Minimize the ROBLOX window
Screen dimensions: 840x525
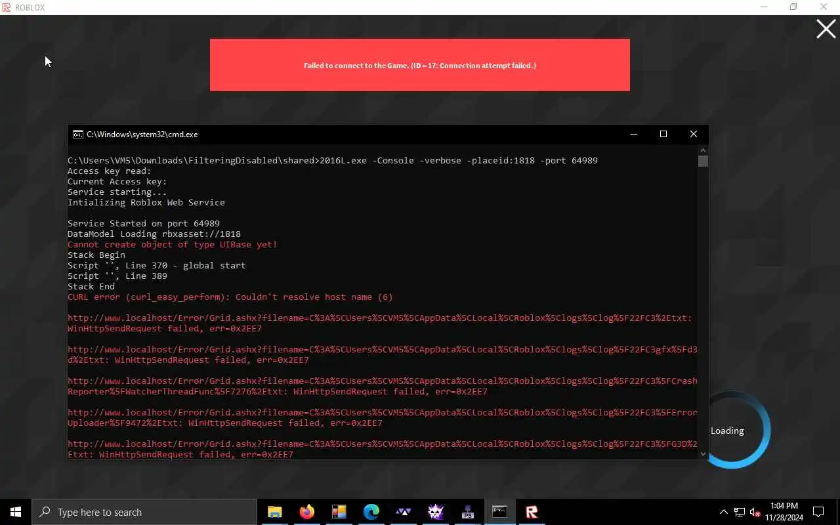[x=764, y=7]
